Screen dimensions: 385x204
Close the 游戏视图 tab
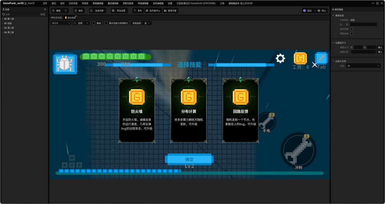click(x=76, y=16)
